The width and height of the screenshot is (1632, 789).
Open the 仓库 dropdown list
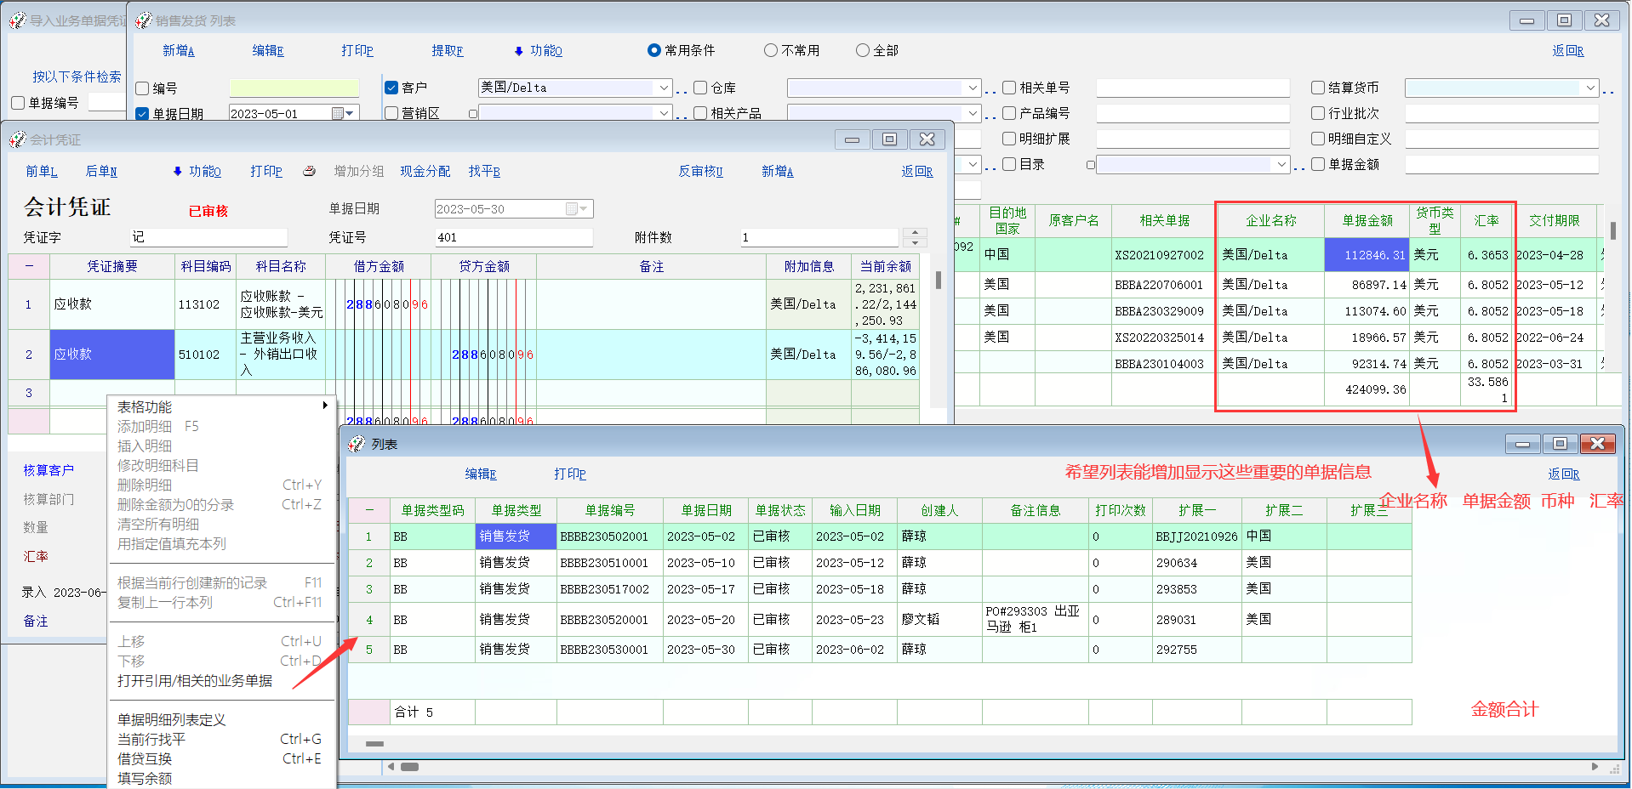pyautogui.click(x=972, y=88)
